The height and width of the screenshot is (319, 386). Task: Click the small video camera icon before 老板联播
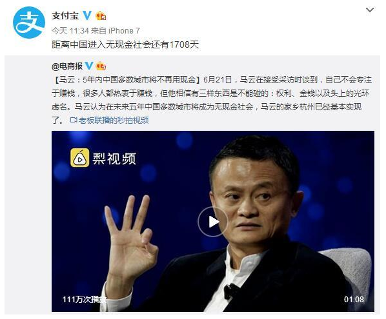74,120
